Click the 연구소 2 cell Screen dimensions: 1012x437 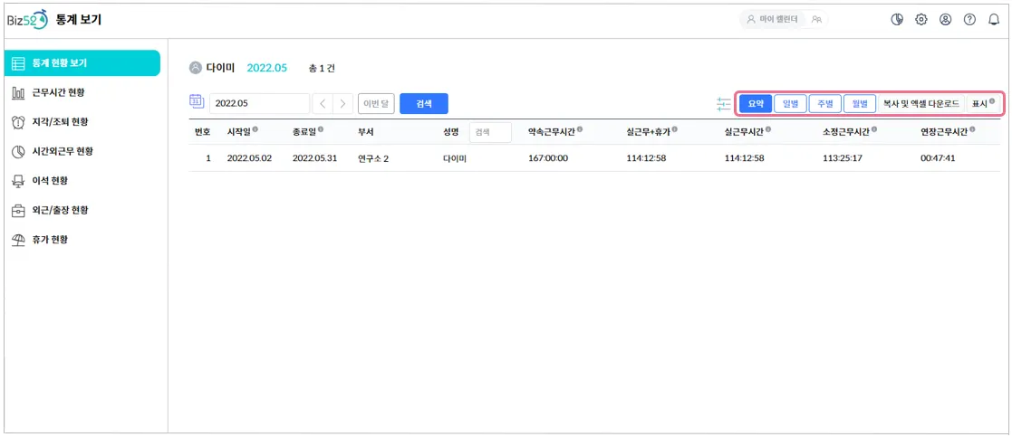(x=373, y=158)
